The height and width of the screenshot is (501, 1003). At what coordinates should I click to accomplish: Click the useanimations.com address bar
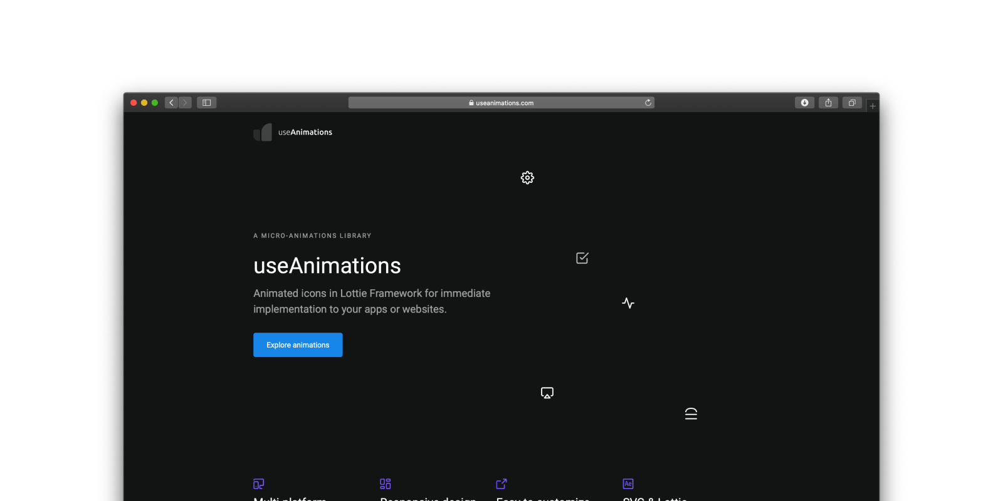click(501, 103)
